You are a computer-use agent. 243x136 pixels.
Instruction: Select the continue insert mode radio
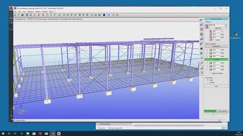pyautogui.click(x=208, y=82)
